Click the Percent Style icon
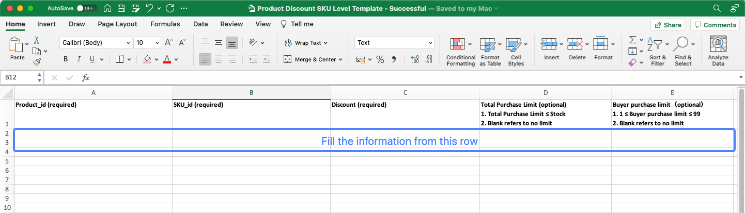The image size is (745, 213). pyautogui.click(x=380, y=60)
